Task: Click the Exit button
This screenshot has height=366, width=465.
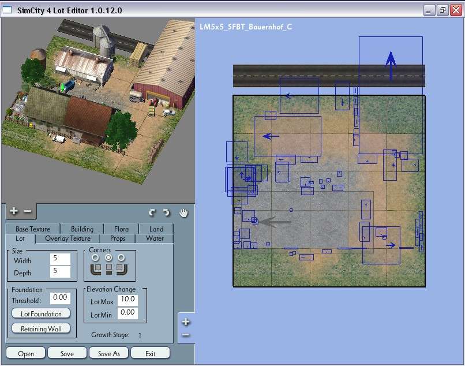Action: (151, 353)
